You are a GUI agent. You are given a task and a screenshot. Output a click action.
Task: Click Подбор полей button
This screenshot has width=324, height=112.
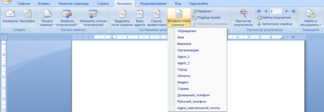click(206, 17)
